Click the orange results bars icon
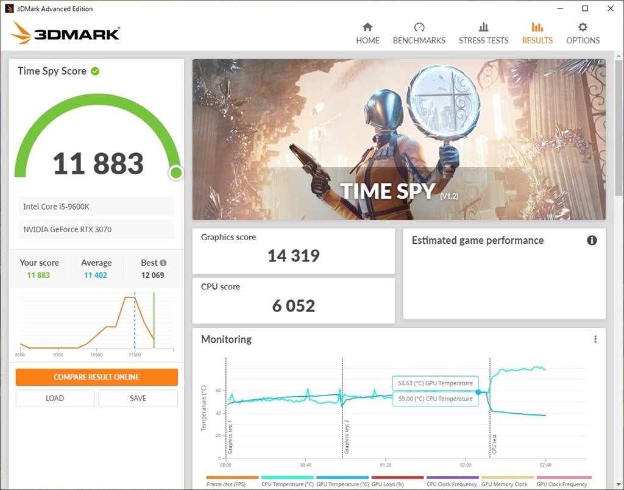 click(537, 27)
